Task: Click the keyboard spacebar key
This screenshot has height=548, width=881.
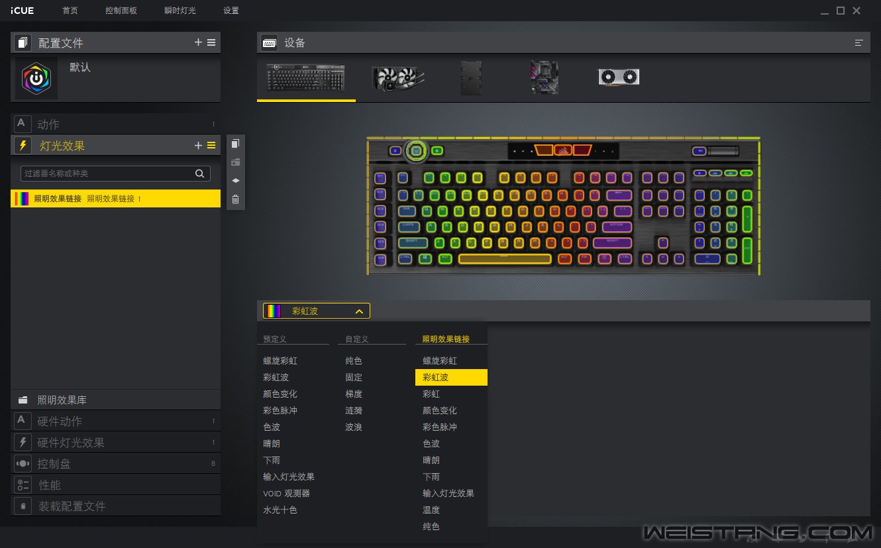Action: pos(504,259)
